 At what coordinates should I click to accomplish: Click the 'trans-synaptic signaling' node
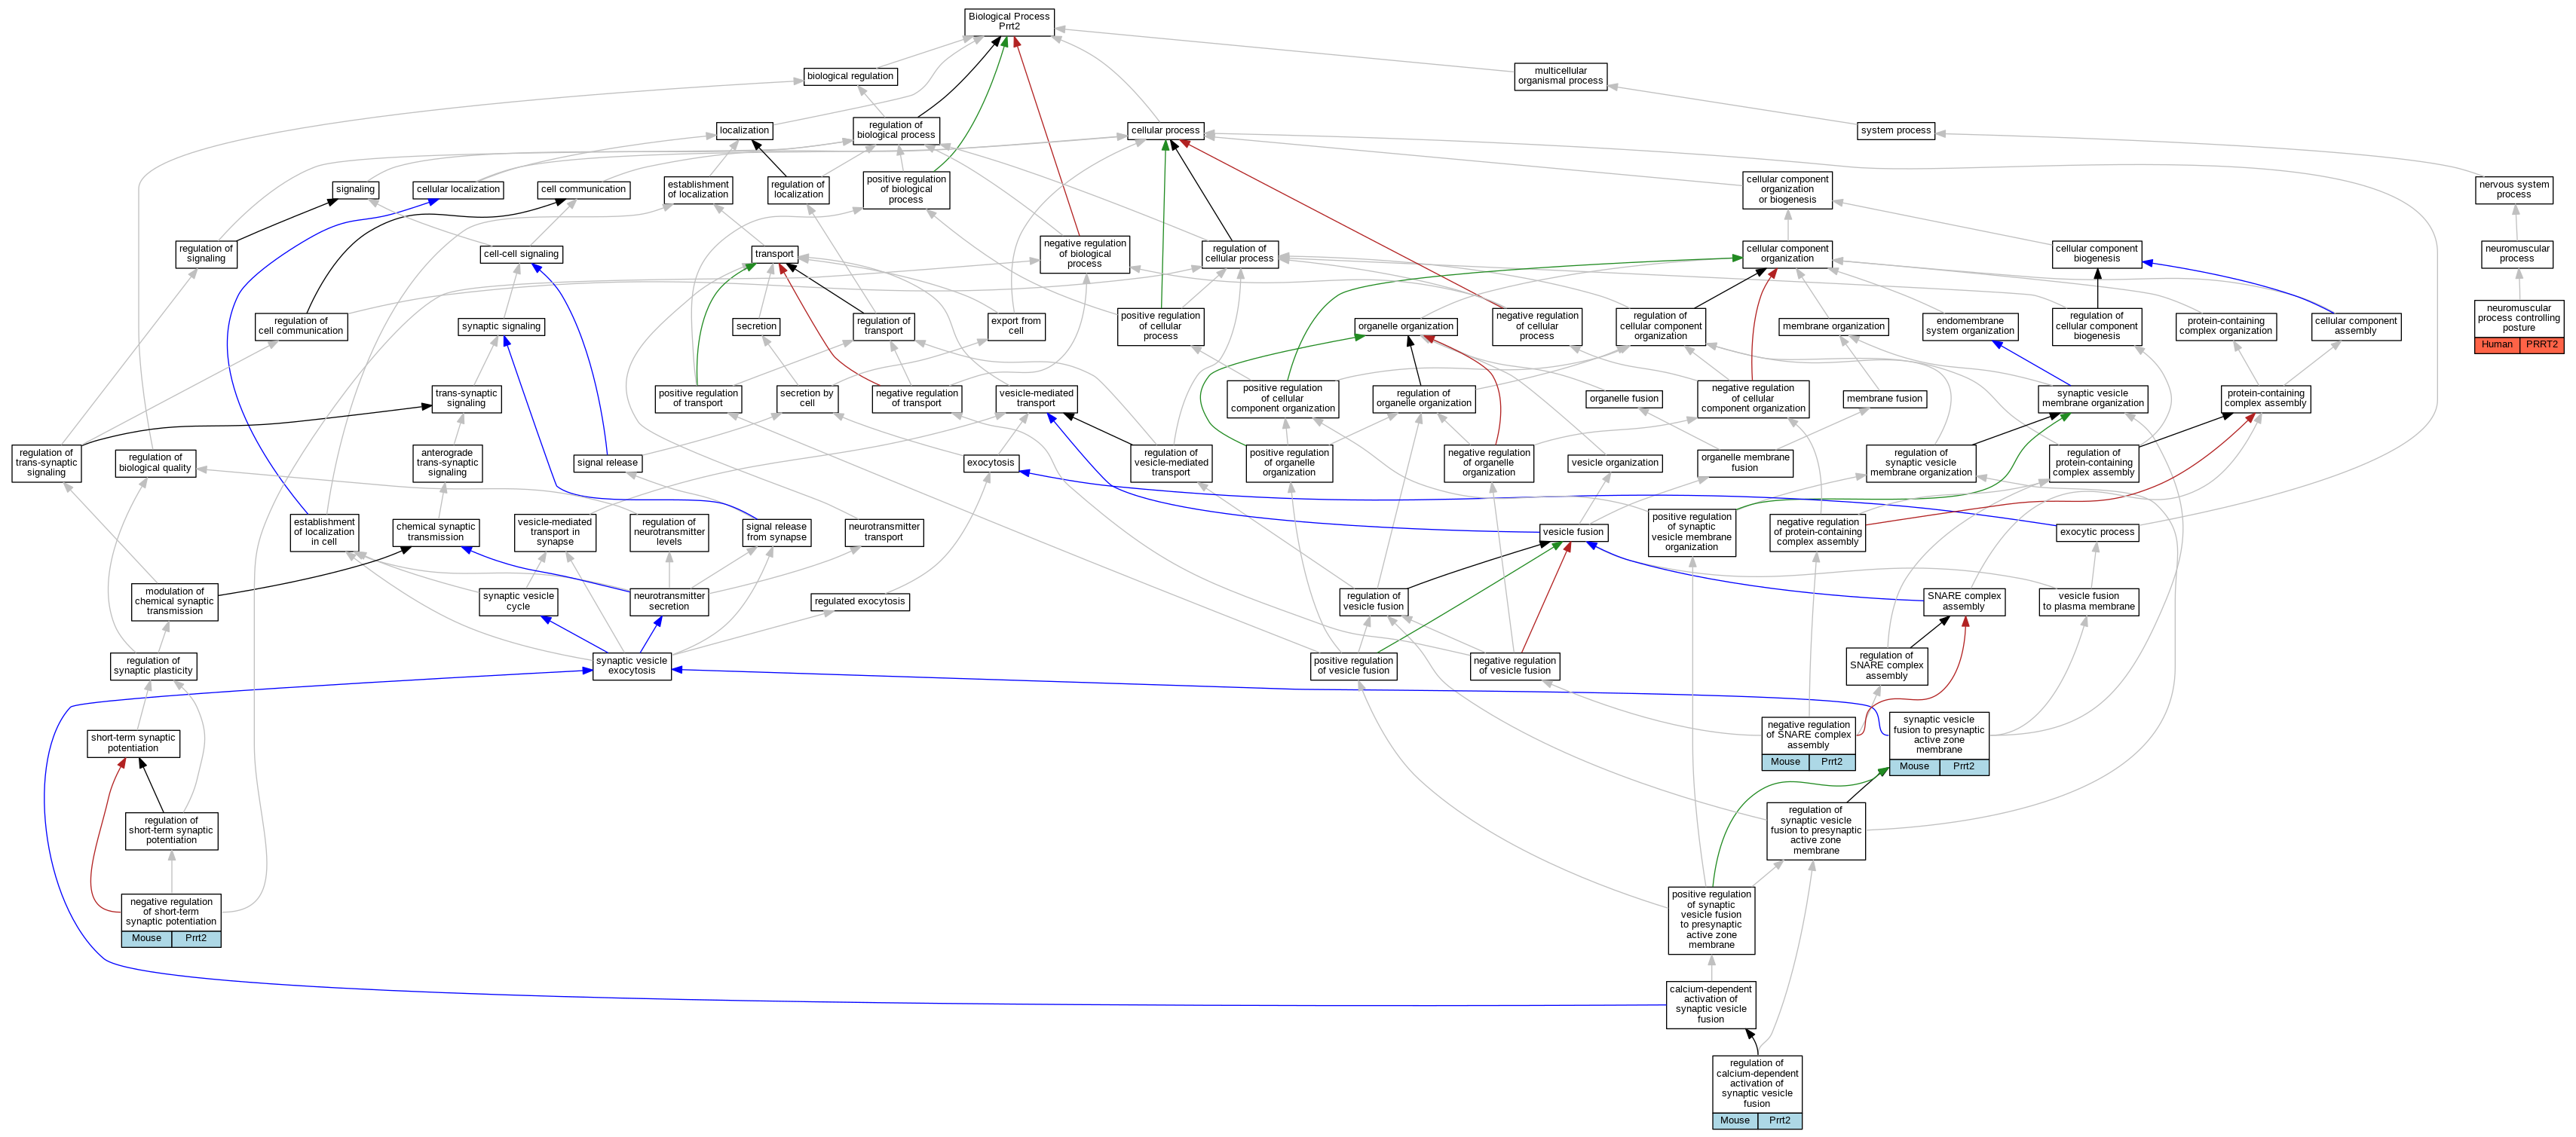point(466,399)
